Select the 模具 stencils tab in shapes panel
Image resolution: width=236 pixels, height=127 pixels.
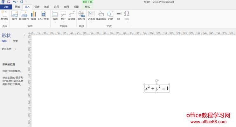(x=4, y=41)
